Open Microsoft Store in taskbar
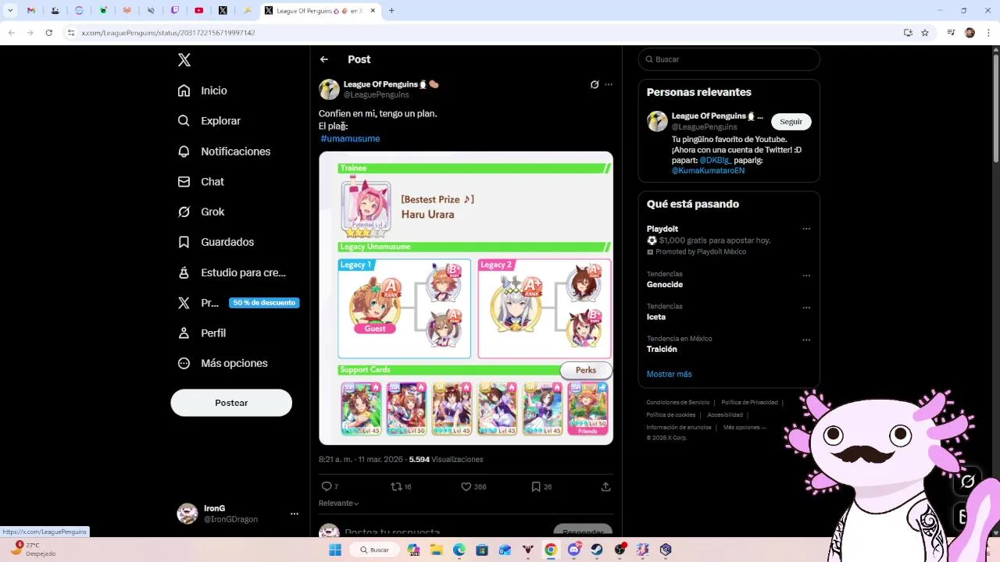 (x=482, y=550)
